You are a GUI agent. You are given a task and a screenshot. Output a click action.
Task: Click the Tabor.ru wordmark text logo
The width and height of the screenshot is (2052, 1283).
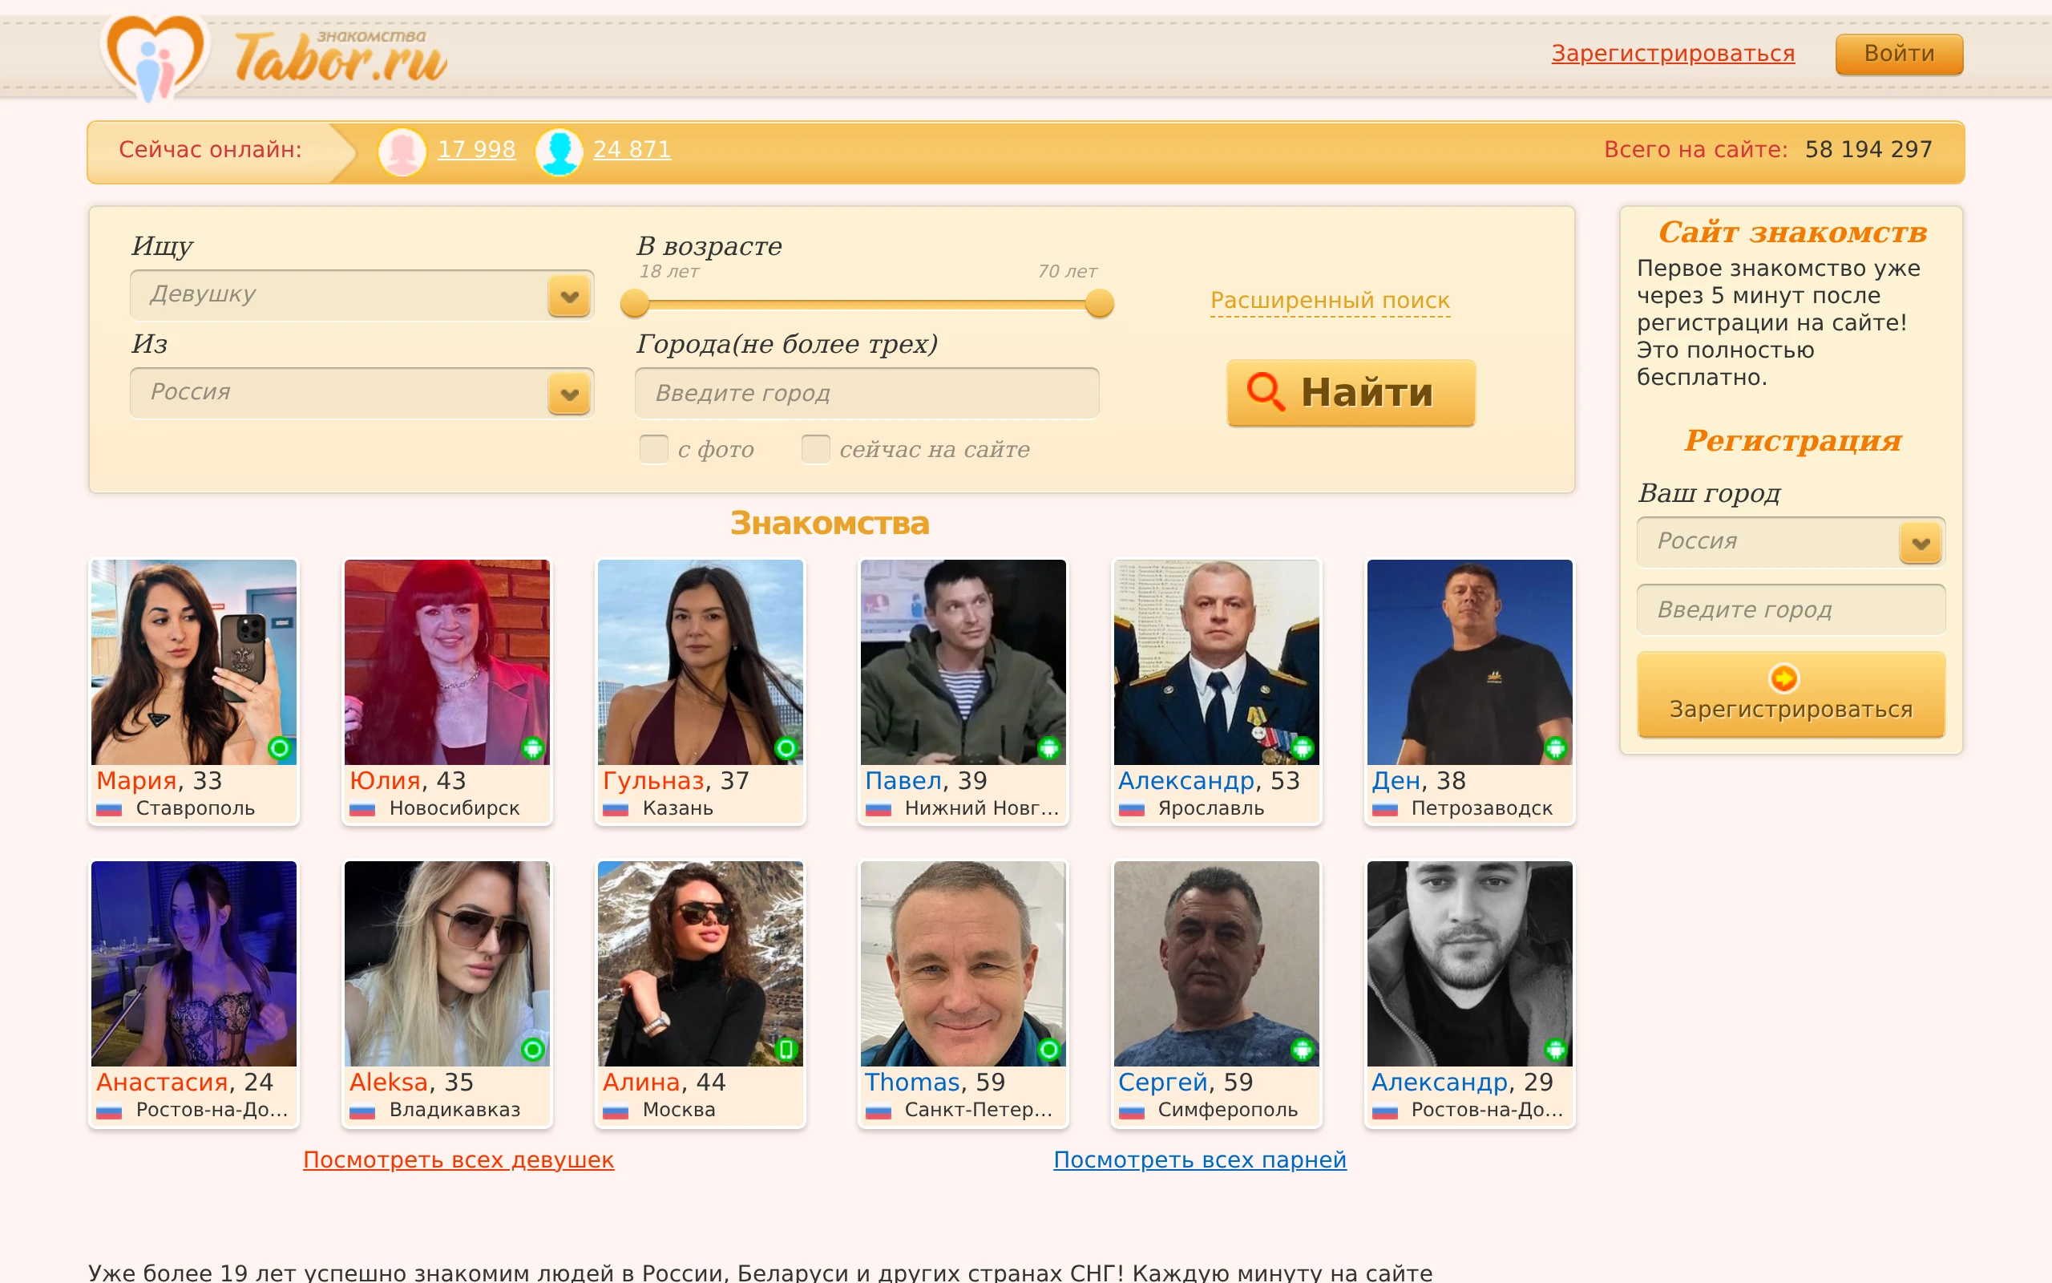coord(340,58)
